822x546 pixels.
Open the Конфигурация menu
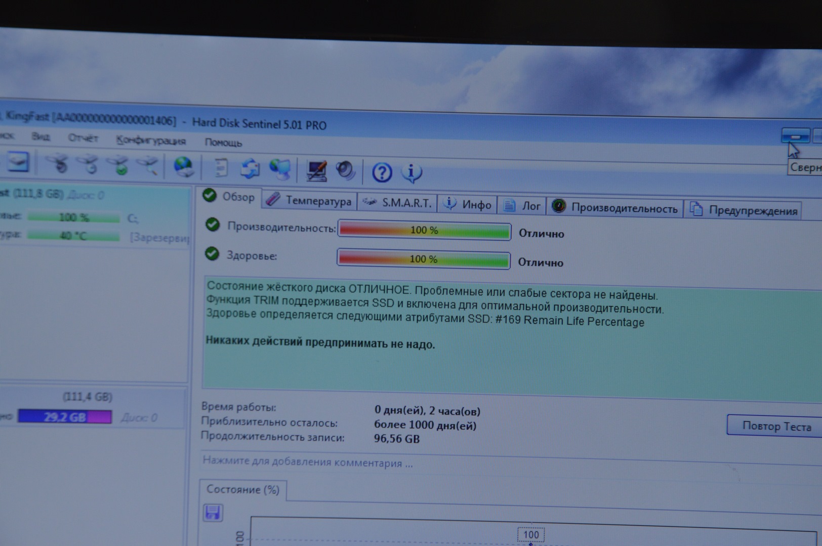151,141
